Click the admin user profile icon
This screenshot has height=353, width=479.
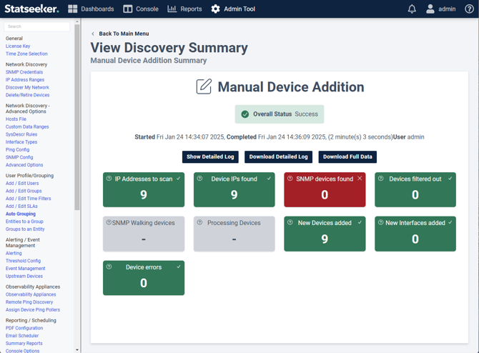[x=430, y=9]
